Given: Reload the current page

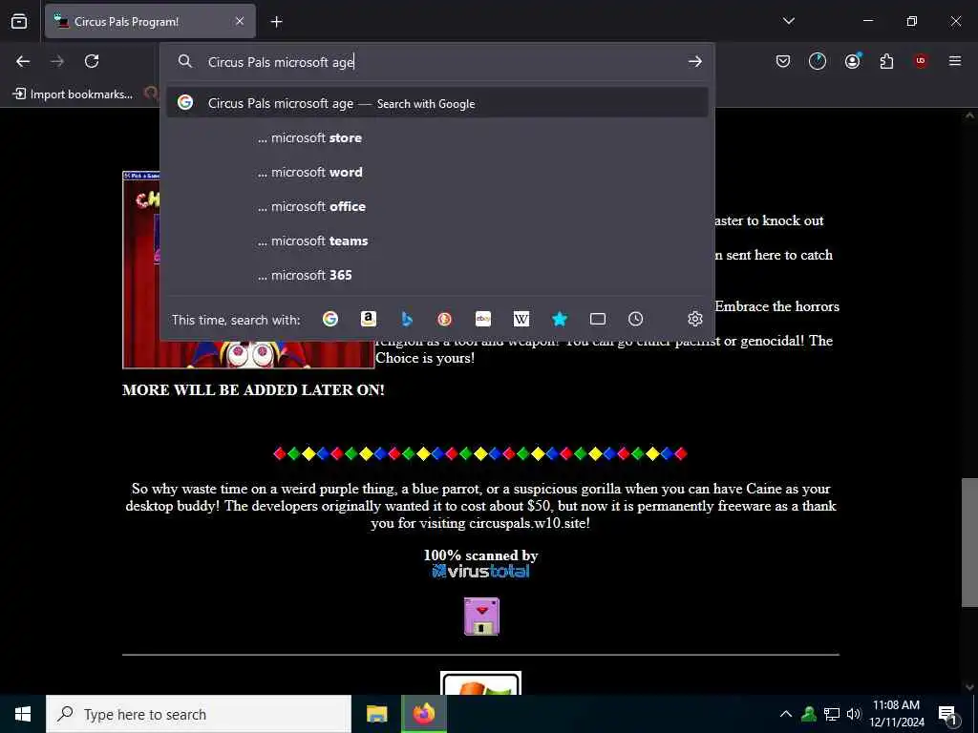Looking at the screenshot, I should (x=92, y=61).
